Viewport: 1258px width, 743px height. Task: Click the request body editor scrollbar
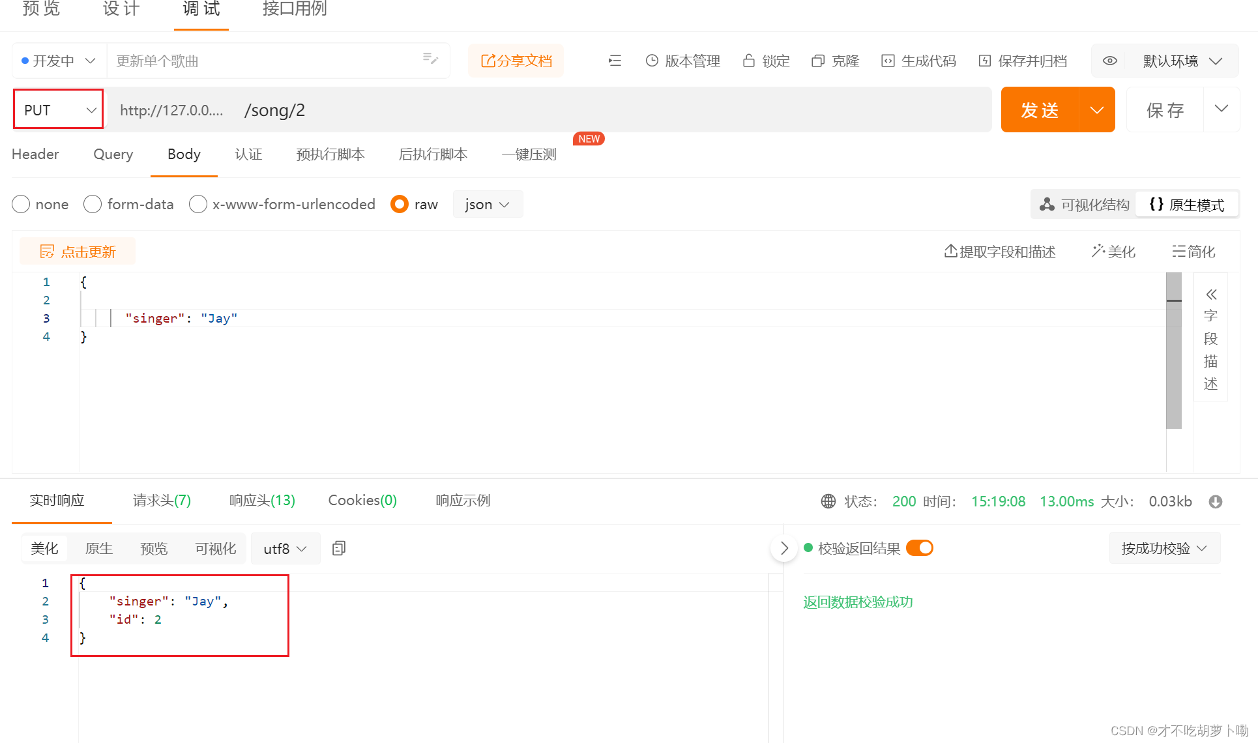1173,352
